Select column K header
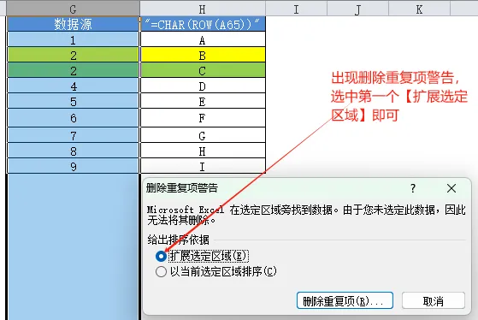Viewport: 478px width, 320px height. click(x=420, y=9)
